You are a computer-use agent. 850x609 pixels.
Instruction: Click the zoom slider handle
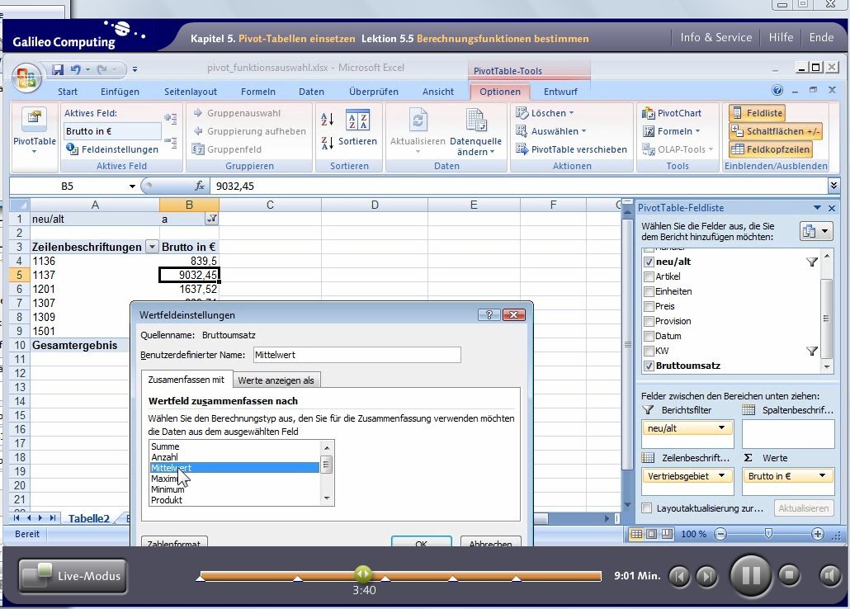(767, 534)
